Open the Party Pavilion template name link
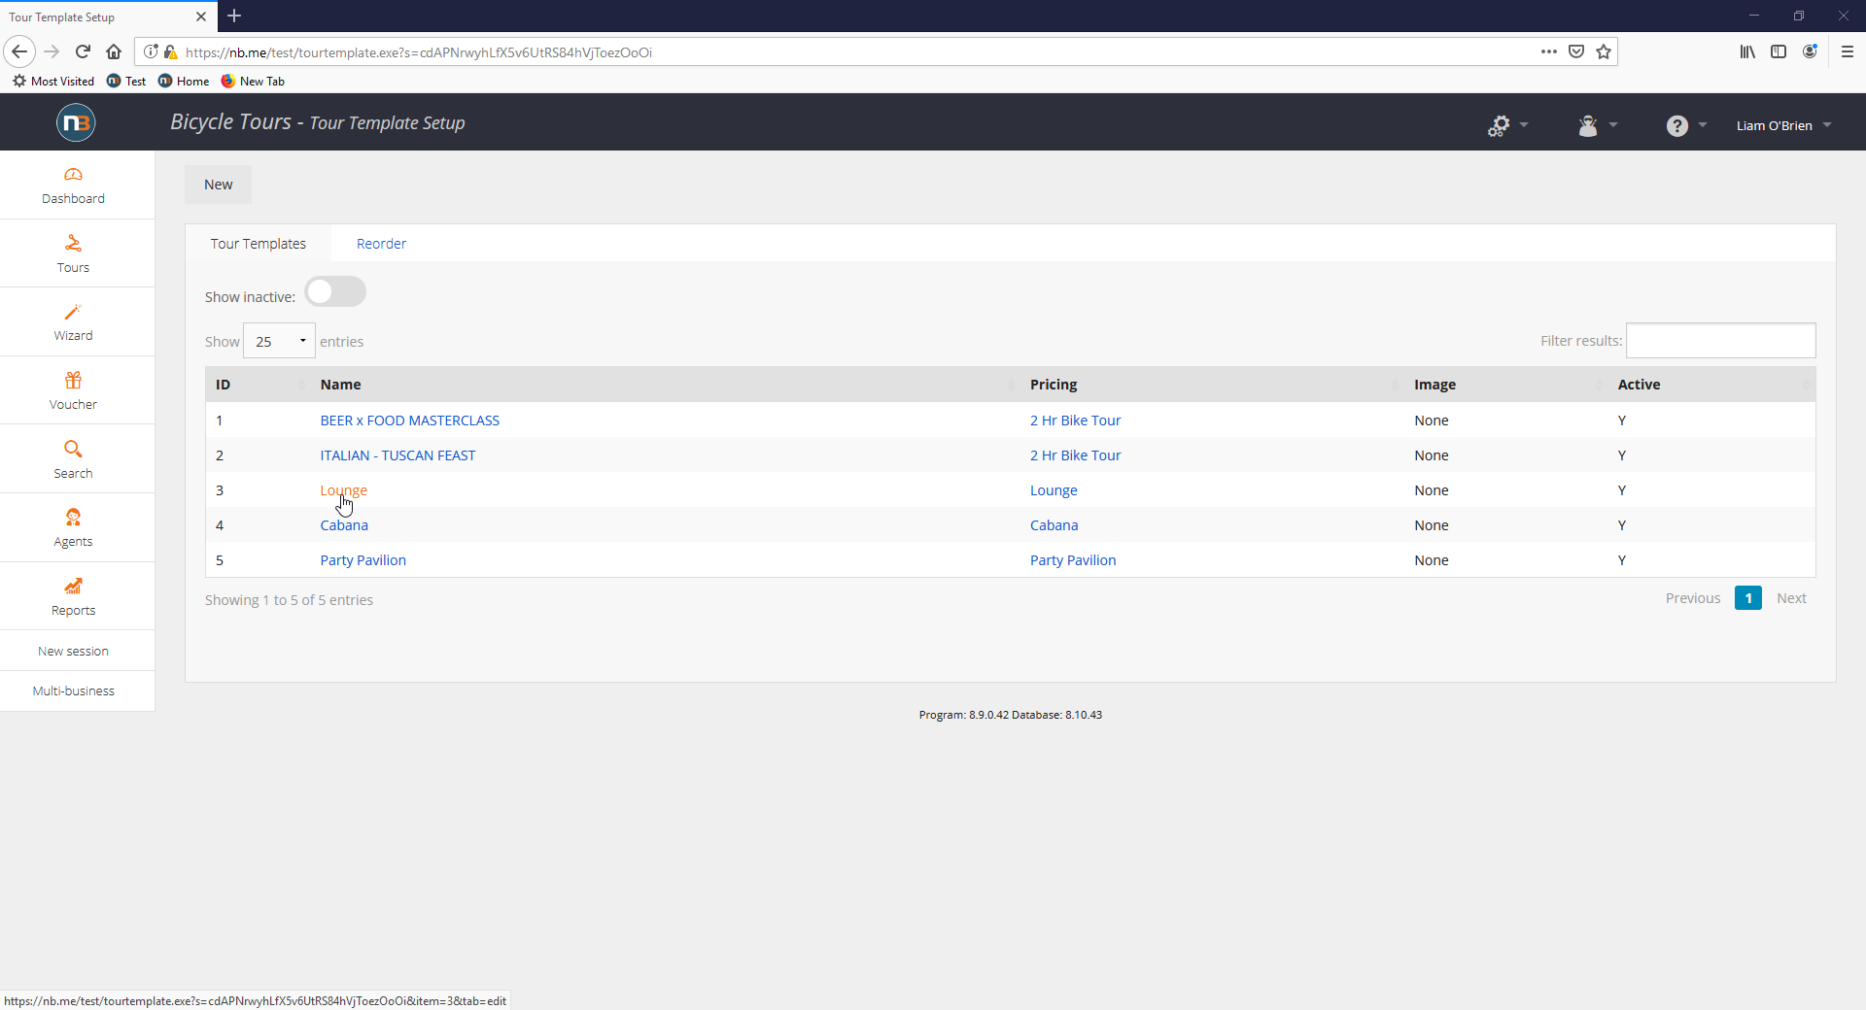The image size is (1866, 1010). point(363,560)
